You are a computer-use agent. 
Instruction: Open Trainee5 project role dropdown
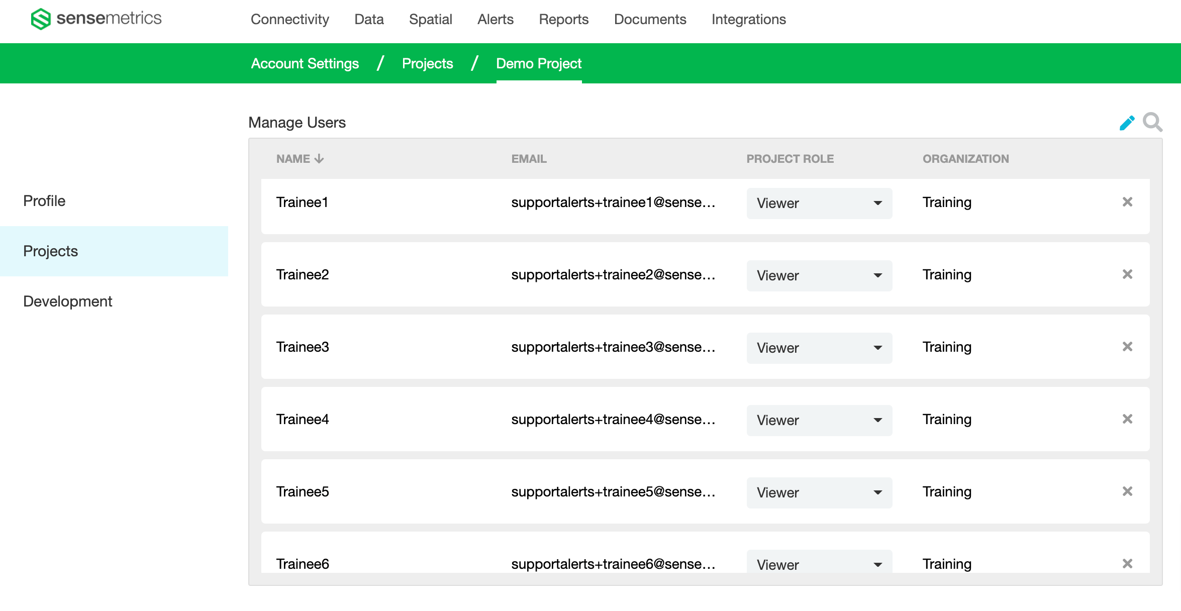(819, 492)
